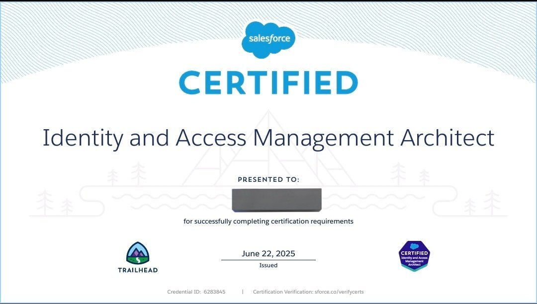Click the Salesforce cloud logo
537x304 pixels.
pyautogui.click(x=268, y=40)
